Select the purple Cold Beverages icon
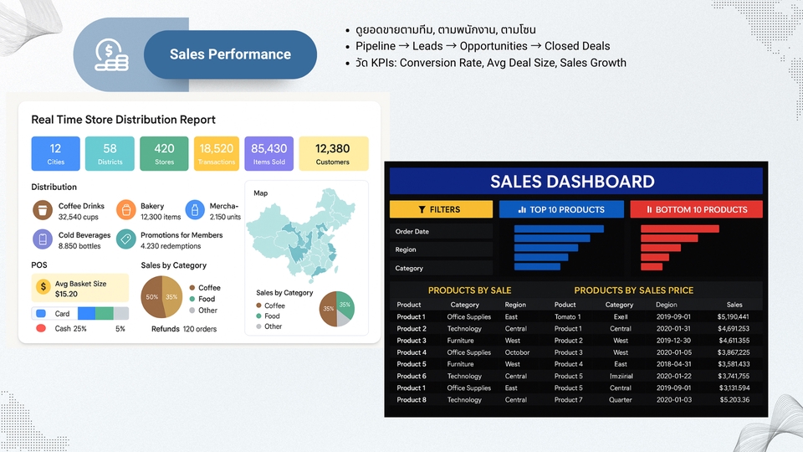Viewport: 803px width, 452px height. click(x=43, y=240)
